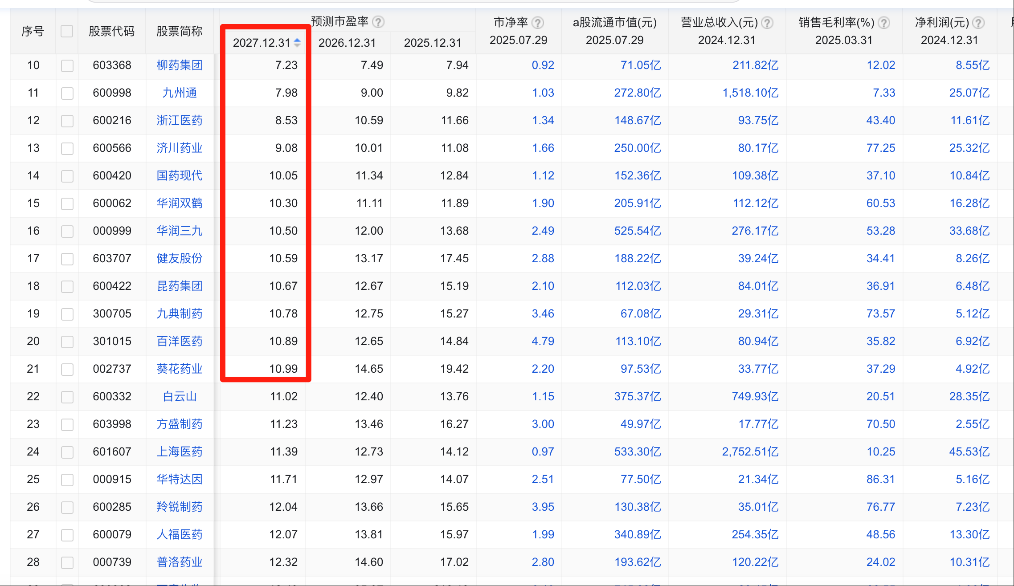Click price-to-book value 4.79 for 百洋医药

(x=543, y=341)
